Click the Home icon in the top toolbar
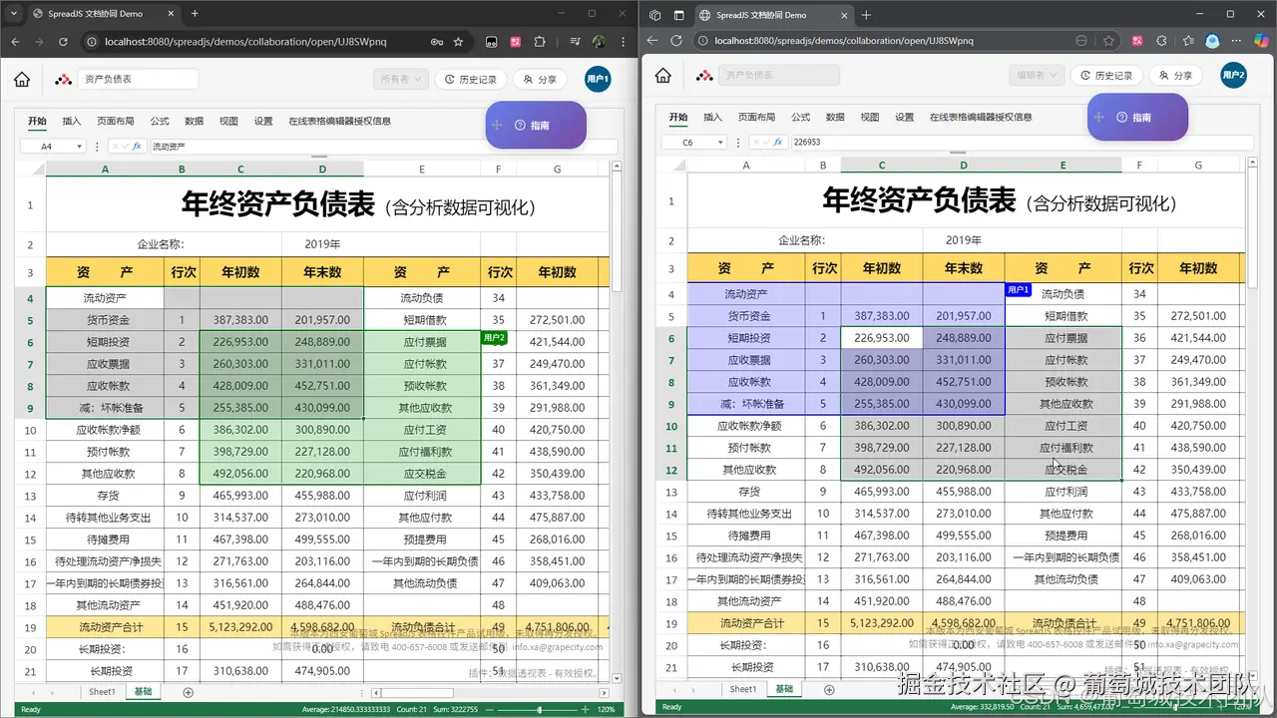Image resolution: width=1277 pixels, height=718 pixels. (x=22, y=79)
